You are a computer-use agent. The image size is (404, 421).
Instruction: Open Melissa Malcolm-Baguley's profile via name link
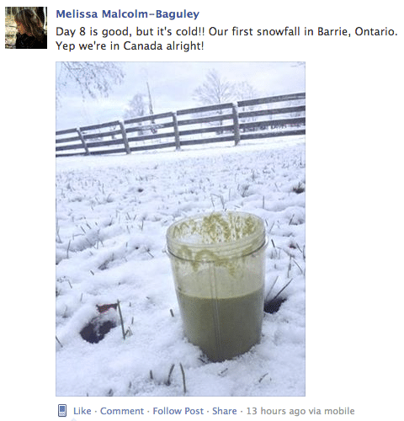pyautogui.click(x=128, y=13)
